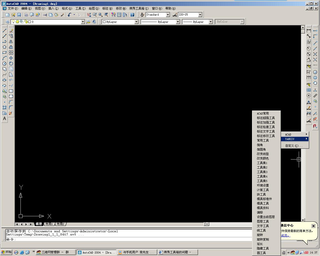Toggle layer lock padlock icon
Image resolution: width=320 pixels, height=256 pixels.
click(26, 22)
